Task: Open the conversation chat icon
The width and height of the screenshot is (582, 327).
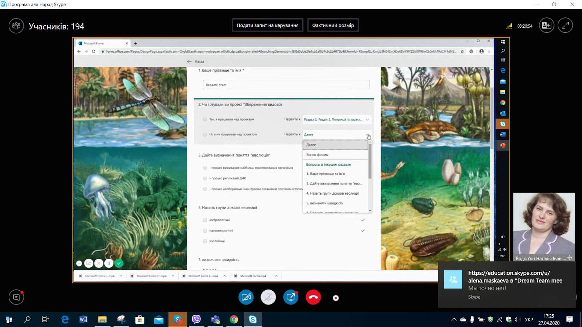Action: (x=16, y=297)
